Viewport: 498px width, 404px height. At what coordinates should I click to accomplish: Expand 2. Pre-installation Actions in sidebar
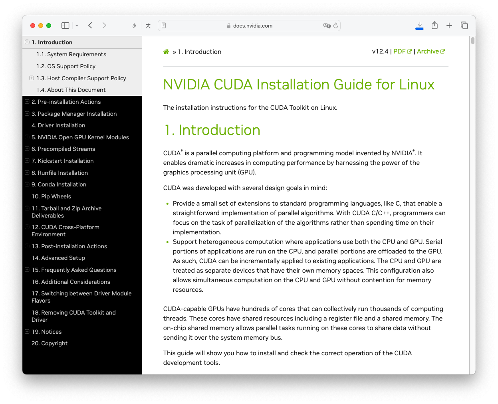click(x=27, y=102)
